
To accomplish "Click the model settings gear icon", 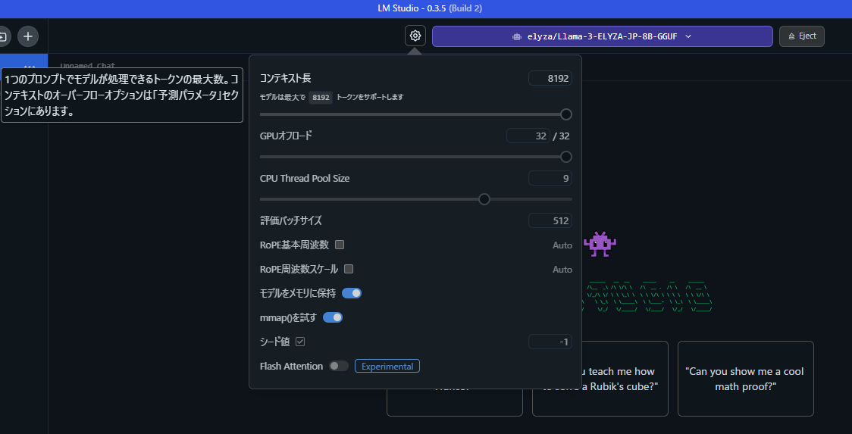I will click(x=415, y=36).
